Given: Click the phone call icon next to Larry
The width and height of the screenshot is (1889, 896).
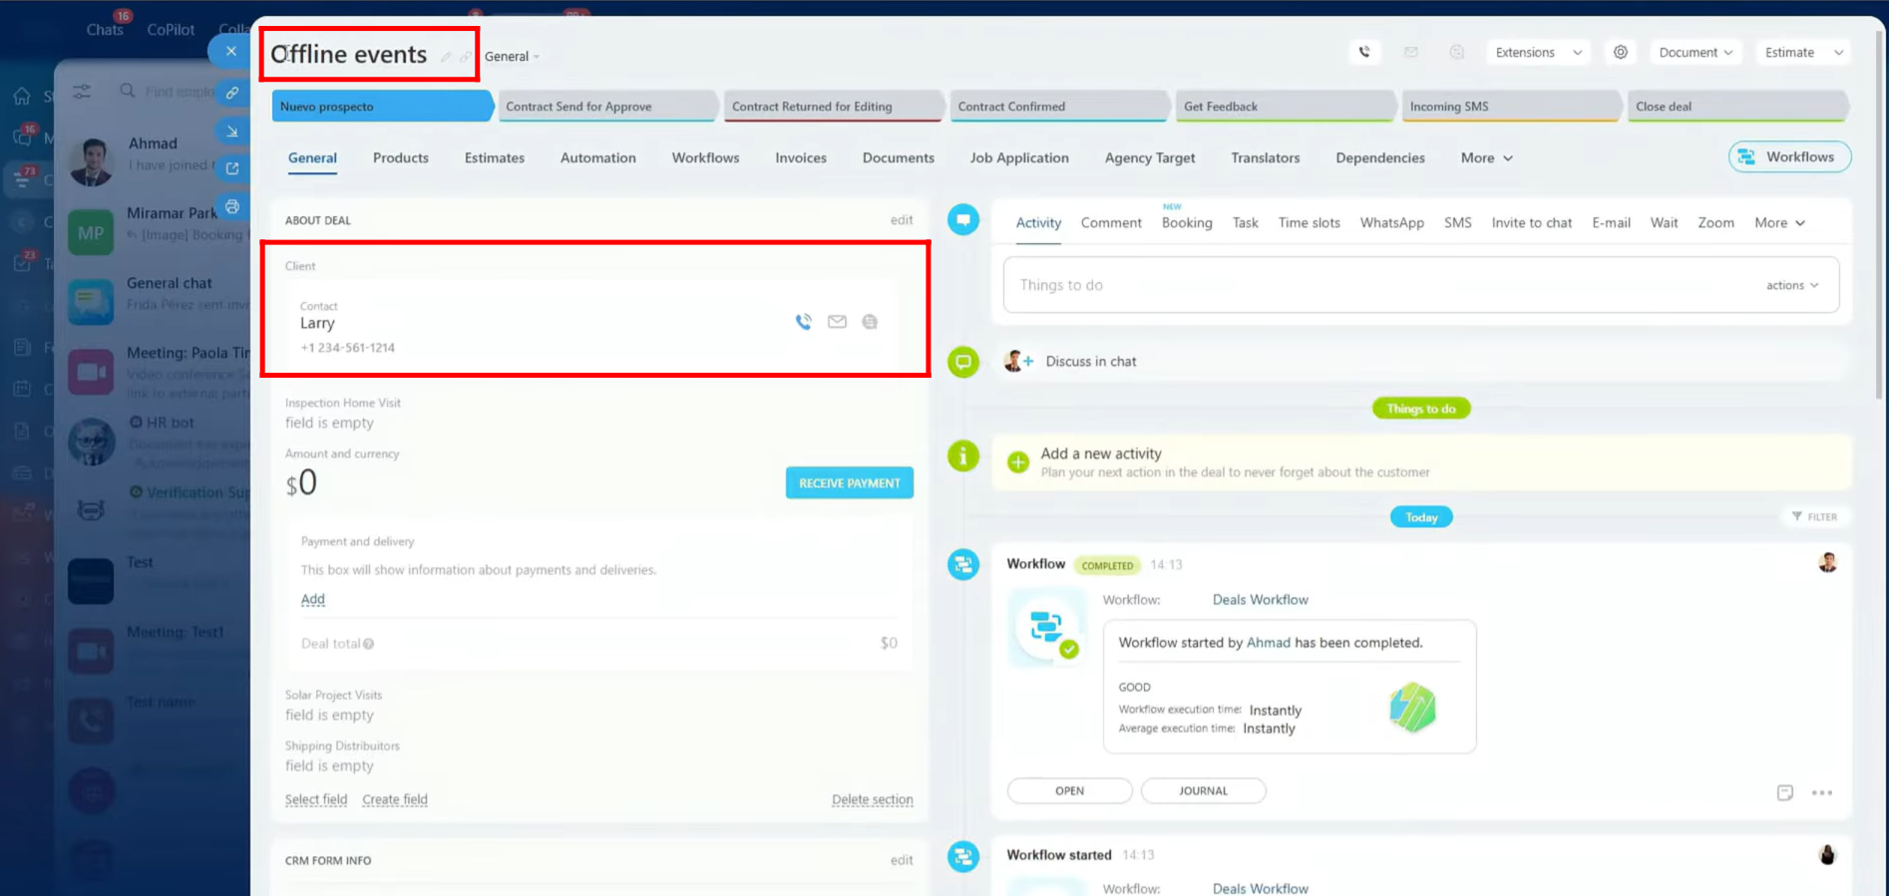Looking at the screenshot, I should 803,322.
